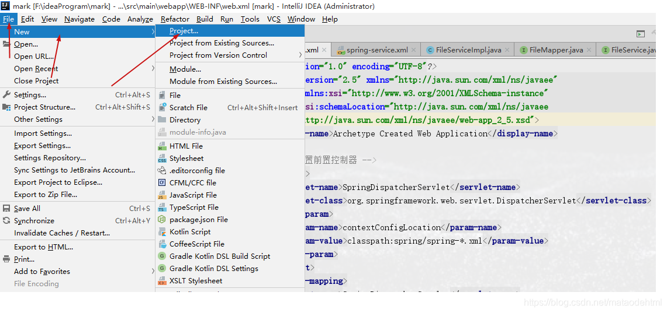Create a JavaScript File
The width and height of the screenshot is (667, 313).
coord(230,195)
